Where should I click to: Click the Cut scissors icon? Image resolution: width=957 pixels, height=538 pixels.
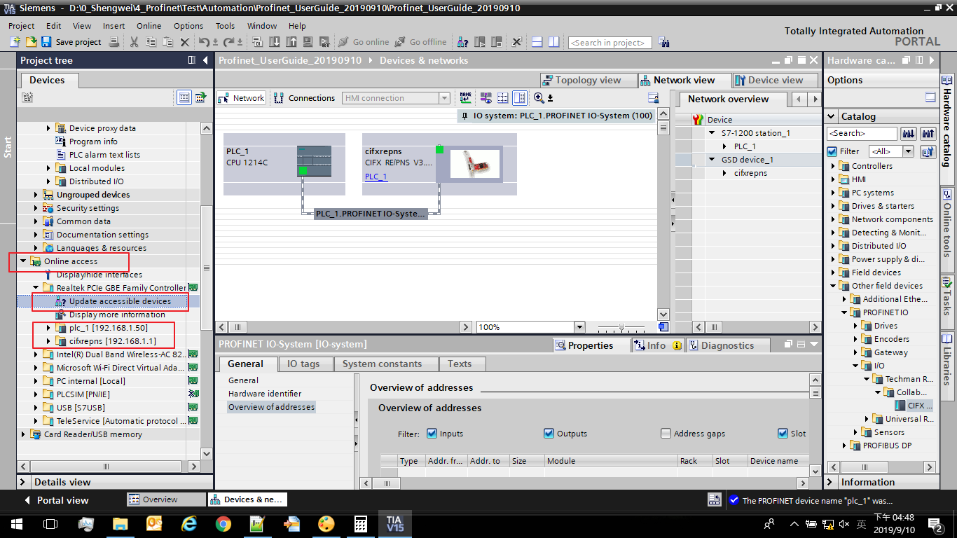(134, 42)
